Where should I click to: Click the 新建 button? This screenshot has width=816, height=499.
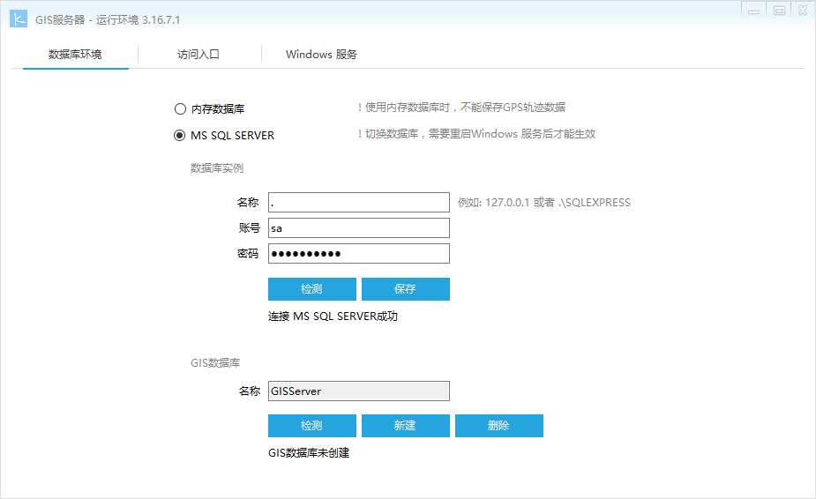point(406,426)
